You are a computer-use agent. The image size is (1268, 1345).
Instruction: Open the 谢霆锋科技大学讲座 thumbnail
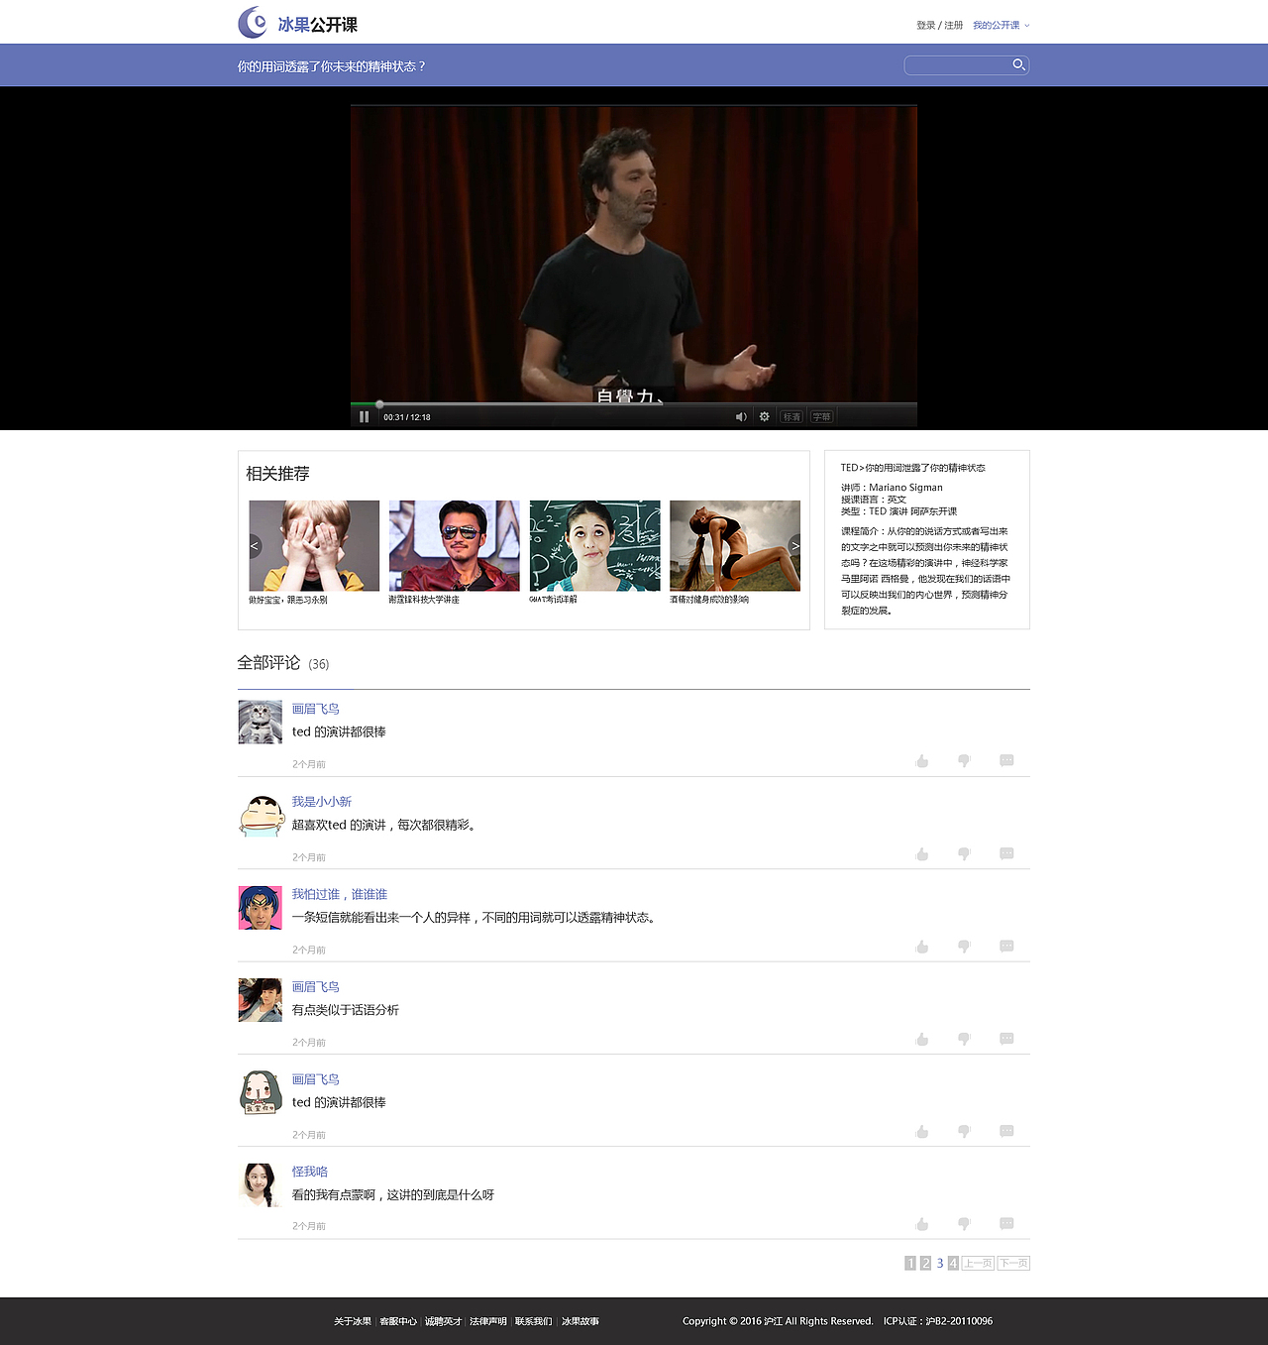point(454,546)
